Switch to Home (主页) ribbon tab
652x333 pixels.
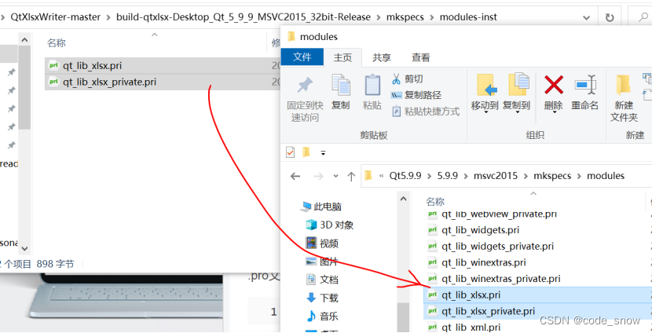tap(342, 57)
